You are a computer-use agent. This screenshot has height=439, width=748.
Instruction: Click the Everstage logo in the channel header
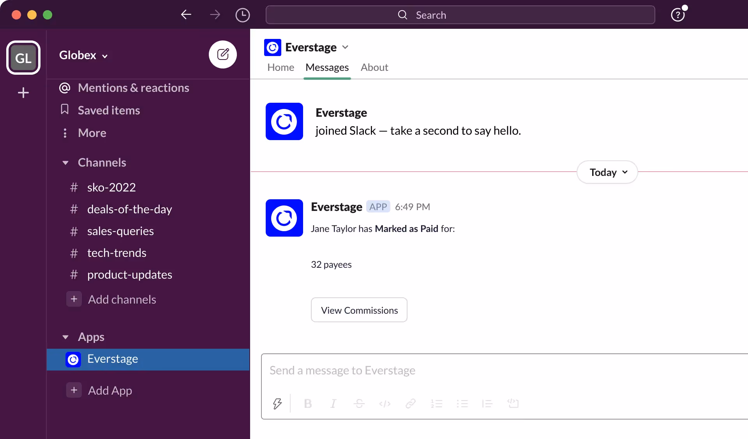(x=273, y=47)
